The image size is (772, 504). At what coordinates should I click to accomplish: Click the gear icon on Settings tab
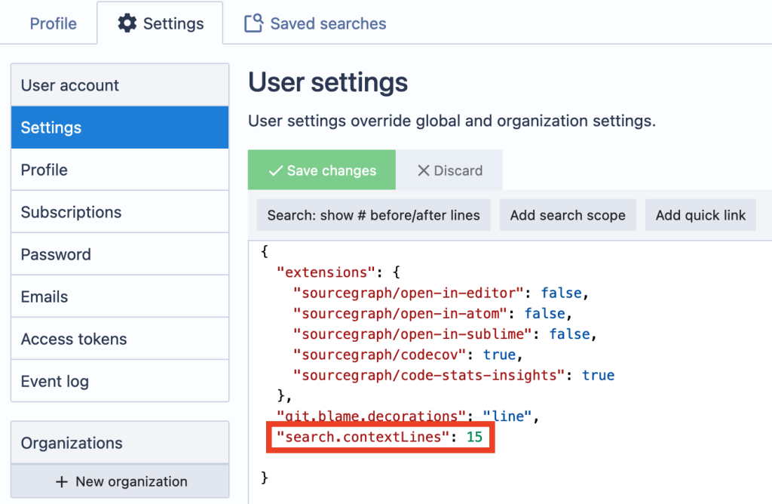coord(127,23)
